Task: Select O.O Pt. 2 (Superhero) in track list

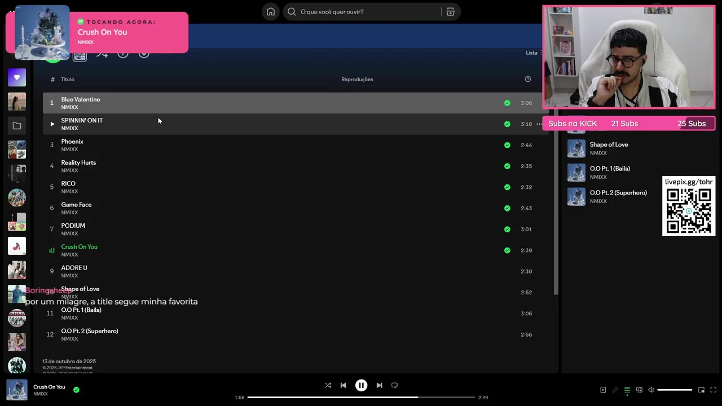Action: pyautogui.click(x=90, y=331)
